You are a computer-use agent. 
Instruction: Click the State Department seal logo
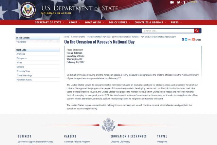[28, 10]
